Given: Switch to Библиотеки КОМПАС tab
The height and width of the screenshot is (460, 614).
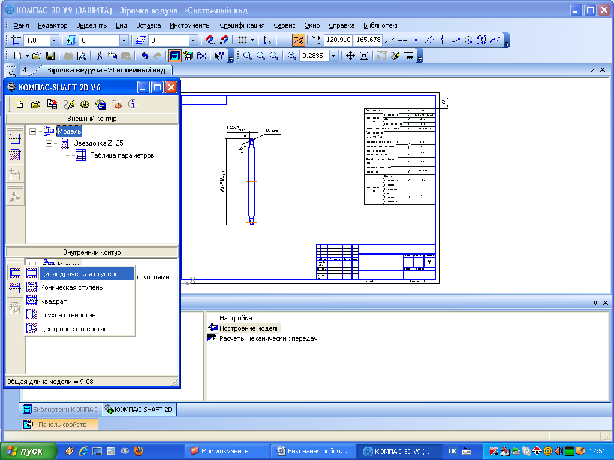Looking at the screenshot, I should pyautogui.click(x=61, y=410).
